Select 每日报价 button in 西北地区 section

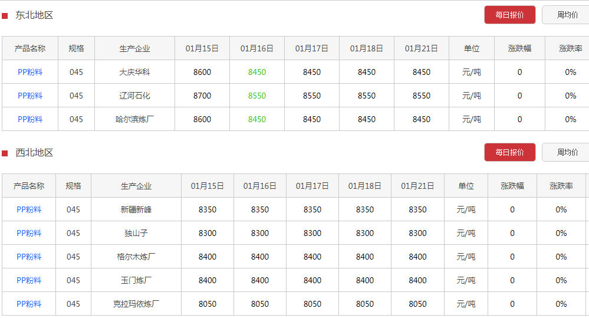click(x=509, y=152)
